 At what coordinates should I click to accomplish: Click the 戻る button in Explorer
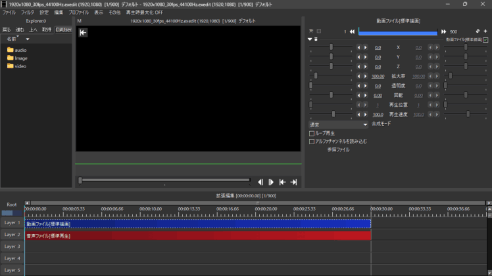click(7, 30)
